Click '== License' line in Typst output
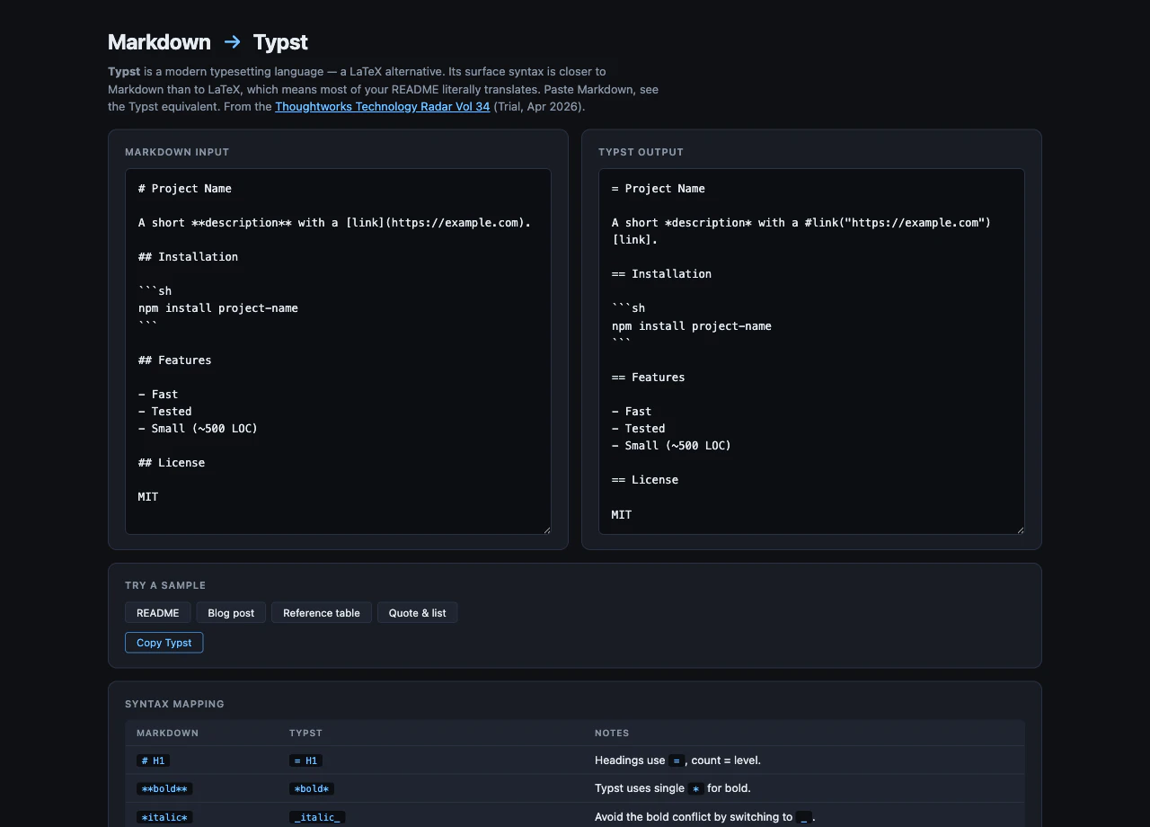This screenshot has width=1150, height=827. [645, 480]
